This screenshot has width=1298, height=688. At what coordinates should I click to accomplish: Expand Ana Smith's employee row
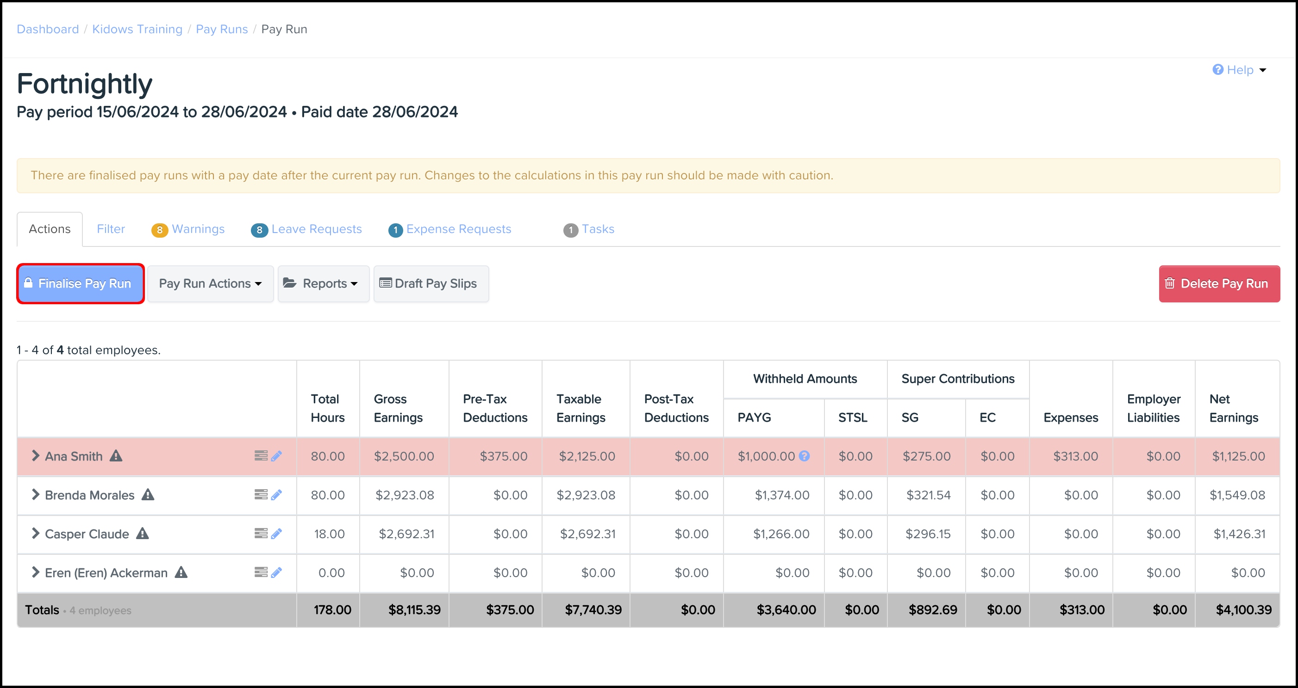click(35, 456)
